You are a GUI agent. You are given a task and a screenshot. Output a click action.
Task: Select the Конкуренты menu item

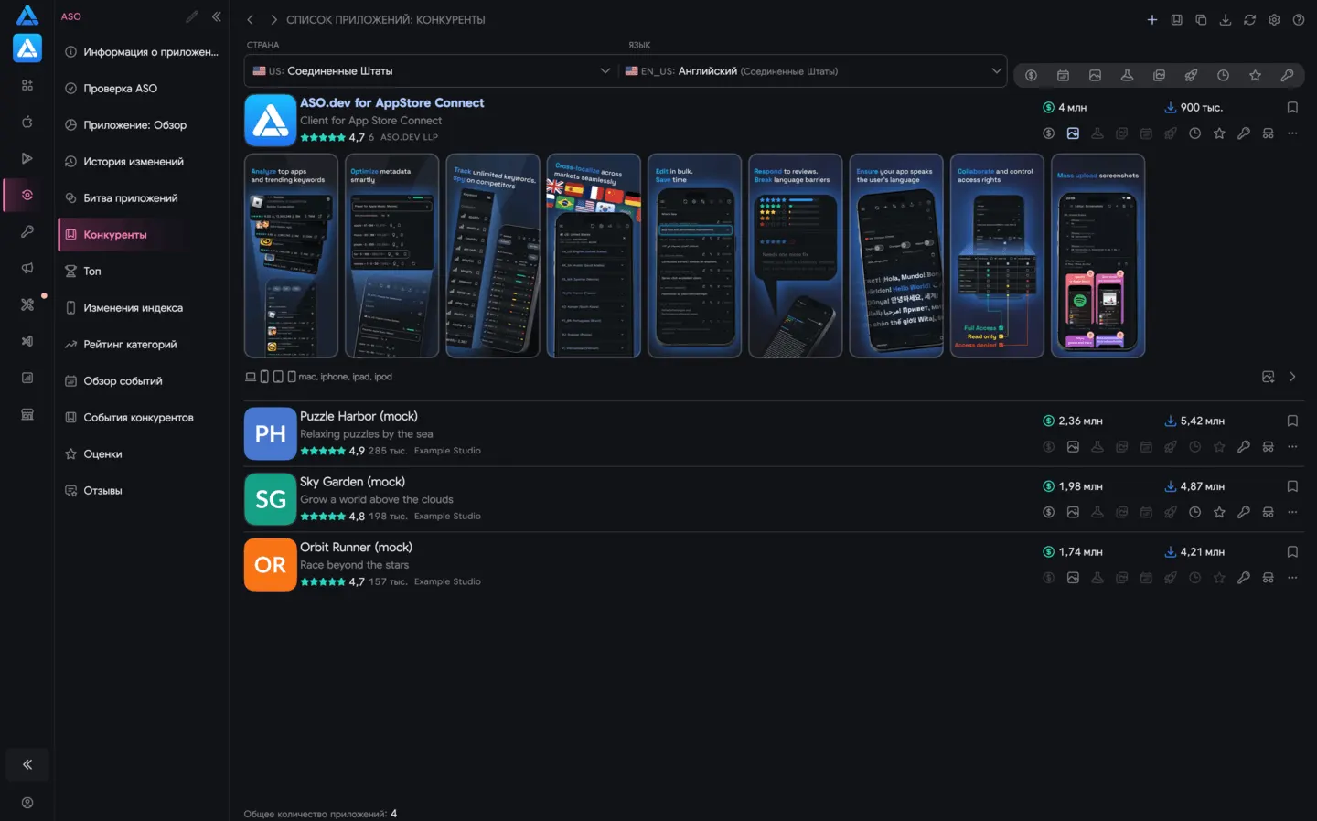tap(142, 235)
